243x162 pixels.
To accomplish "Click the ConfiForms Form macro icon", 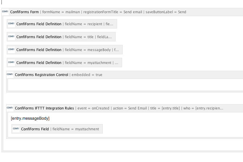I will coord(5,12).
